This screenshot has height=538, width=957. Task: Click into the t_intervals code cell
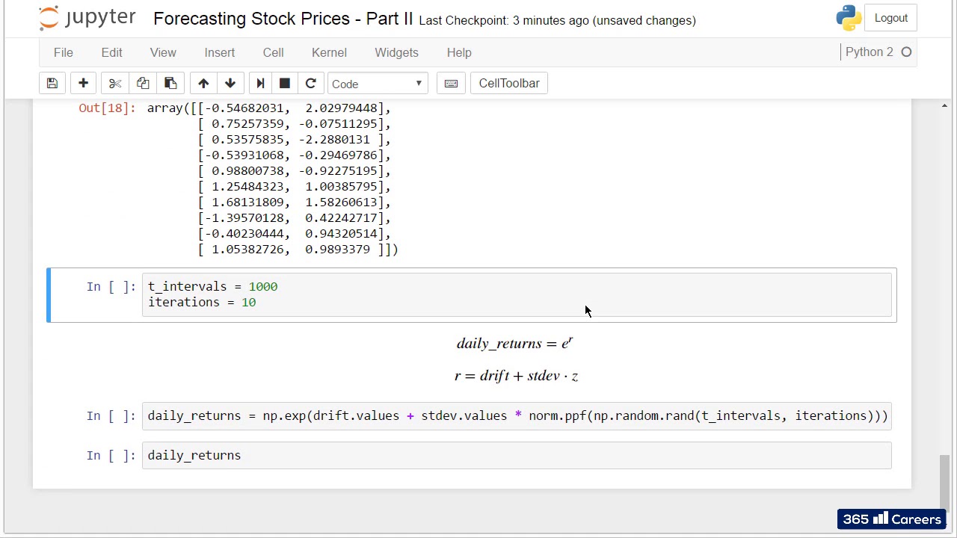click(x=517, y=294)
